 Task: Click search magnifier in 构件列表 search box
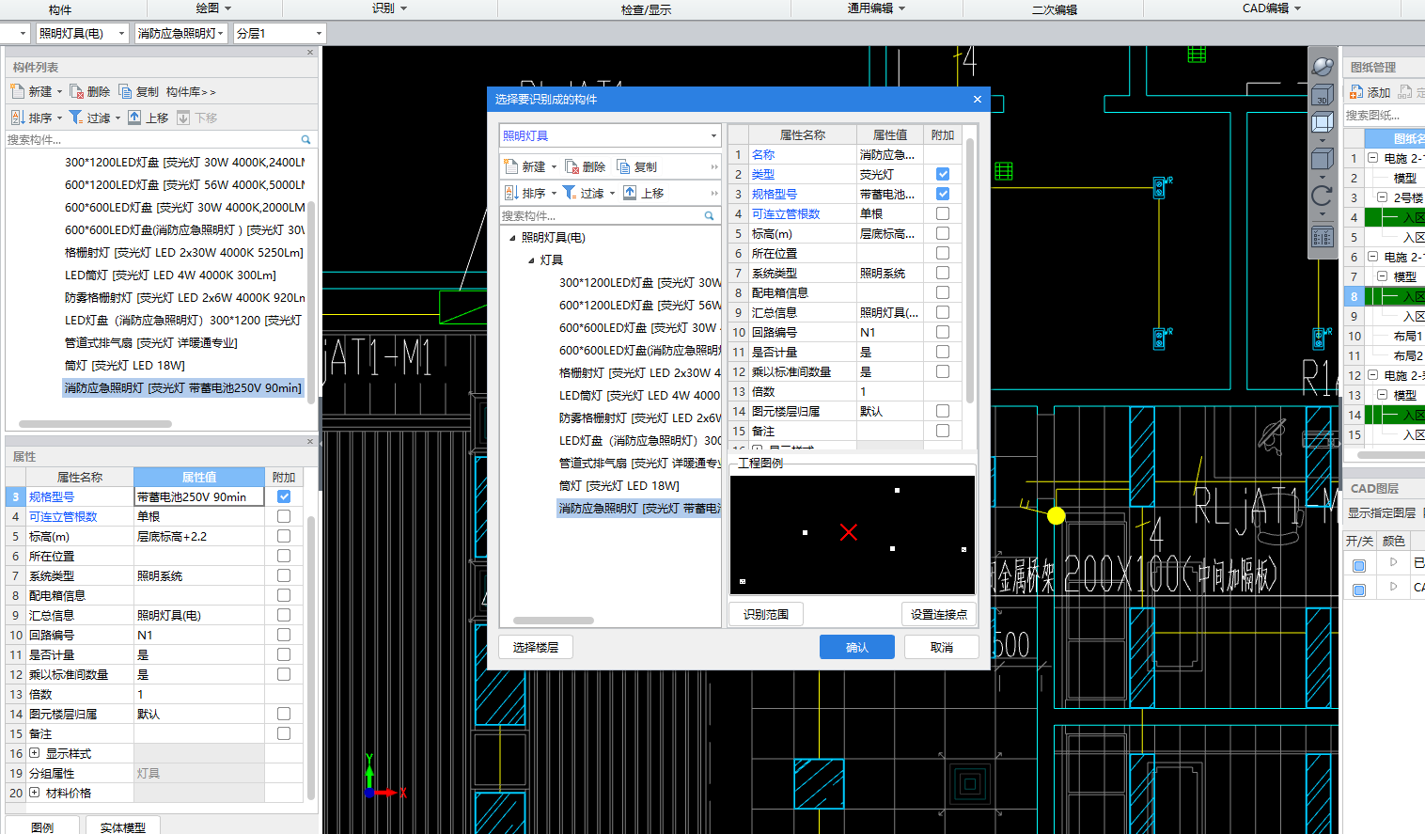point(305,139)
